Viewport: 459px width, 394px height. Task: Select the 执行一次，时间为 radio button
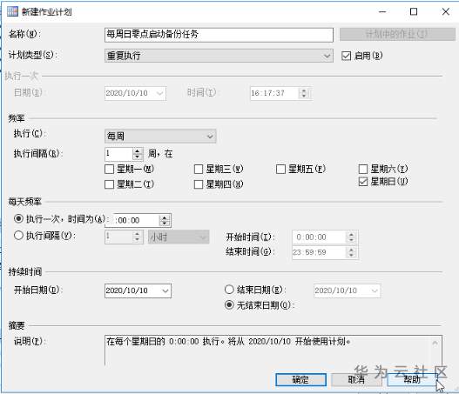click(18, 218)
